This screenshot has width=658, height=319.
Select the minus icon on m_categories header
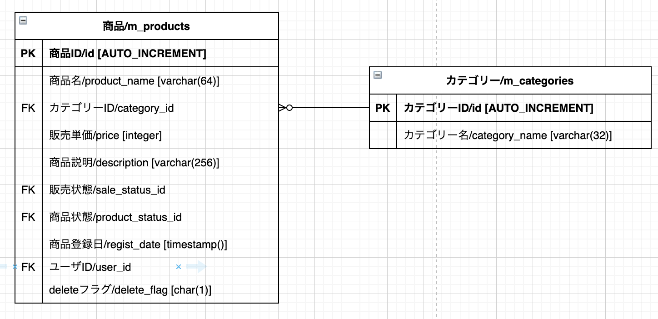[378, 75]
